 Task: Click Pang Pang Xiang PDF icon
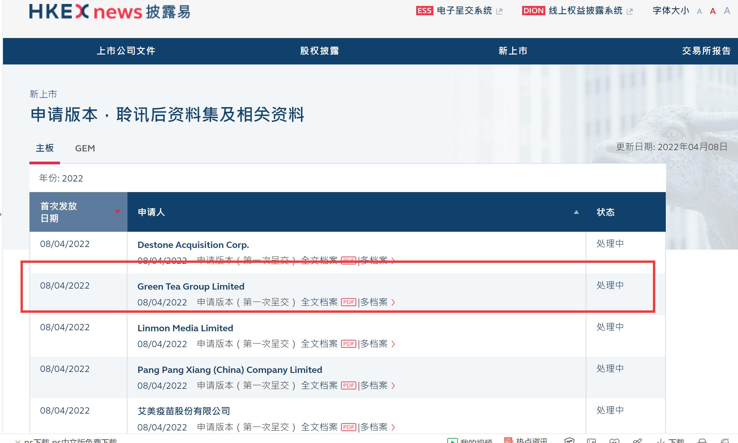click(x=348, y=385)
